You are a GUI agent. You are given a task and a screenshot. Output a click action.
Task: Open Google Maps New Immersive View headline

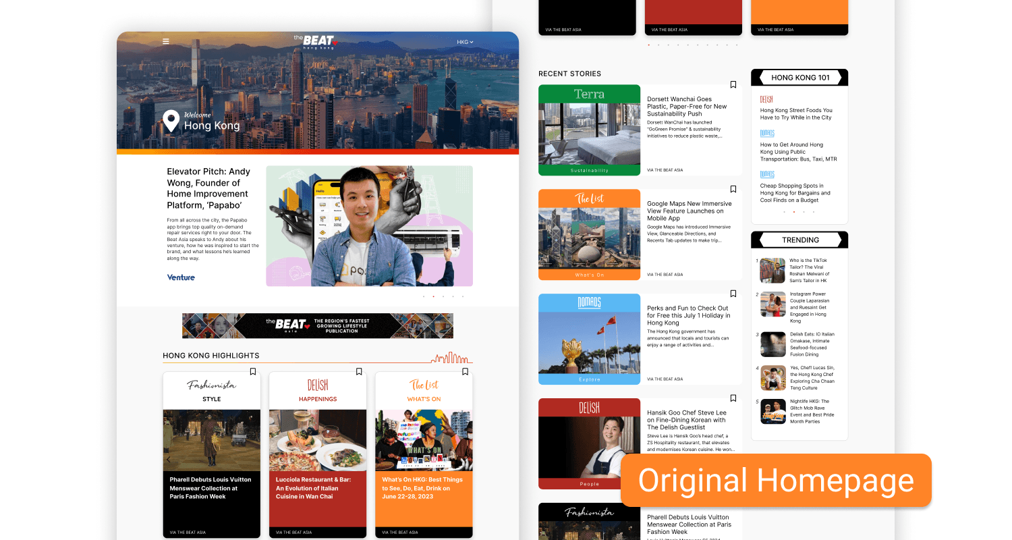tap(690, 211)
